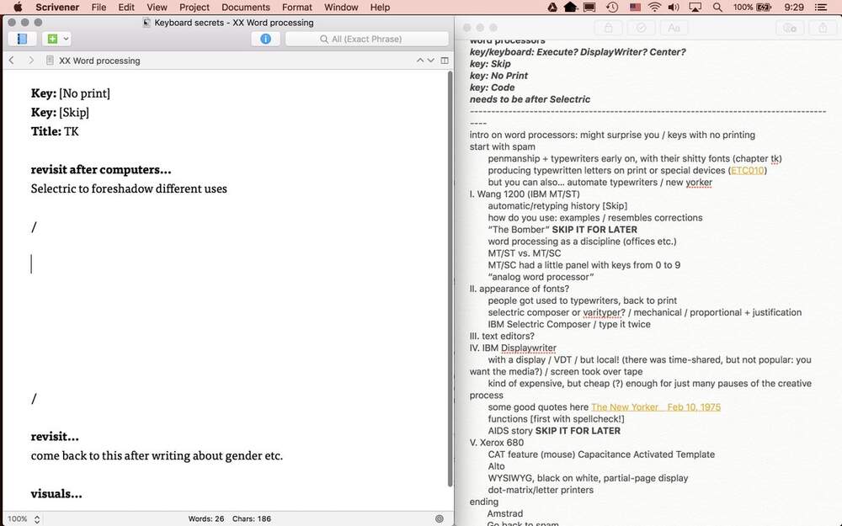Click the 9:29 menu bar clock
842x526 pixels.
(794, 7)
